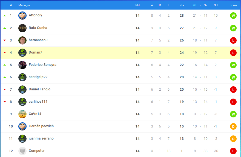241x157 pixels.
Task: Select Doman7's green team badge avatar
Action: (x=22, y=53)
